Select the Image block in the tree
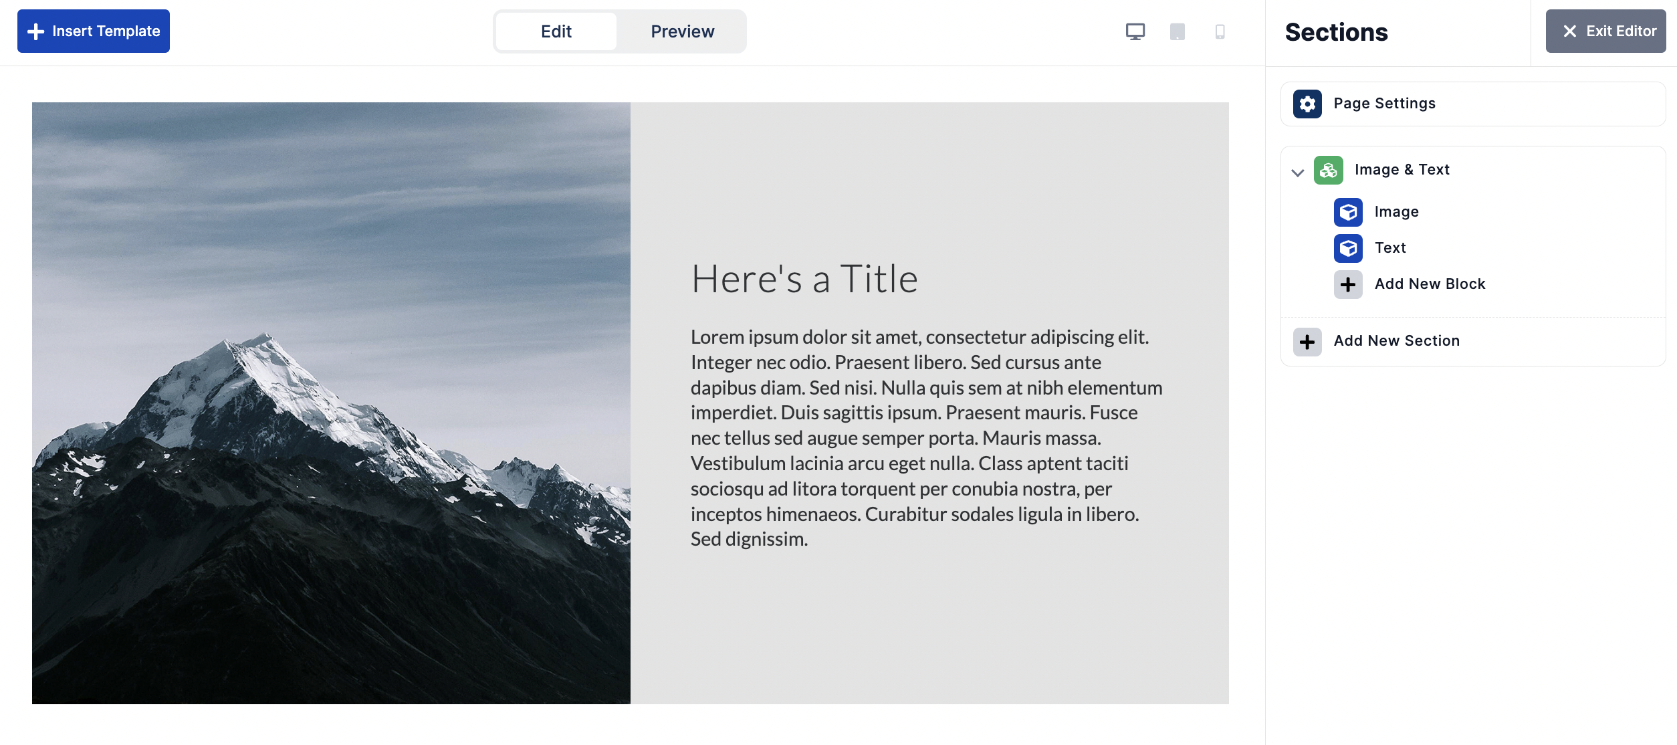 coord(1396,212)
